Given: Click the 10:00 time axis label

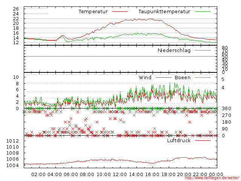Looking at the screenshot, I should (104, 175).
